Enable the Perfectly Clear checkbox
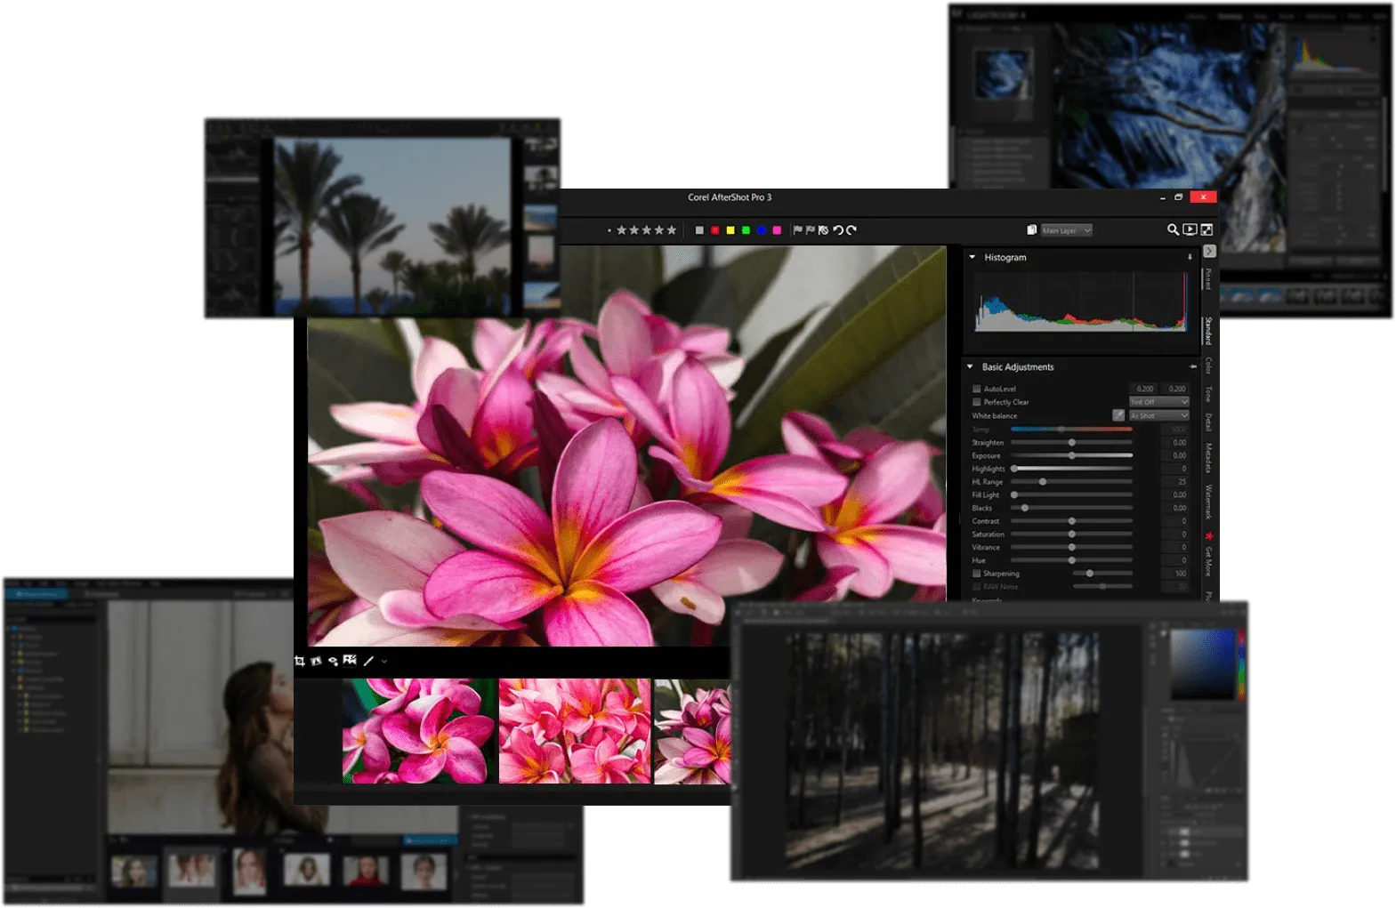The height and width of the screenshot is (908, 1396). (977, 402)
